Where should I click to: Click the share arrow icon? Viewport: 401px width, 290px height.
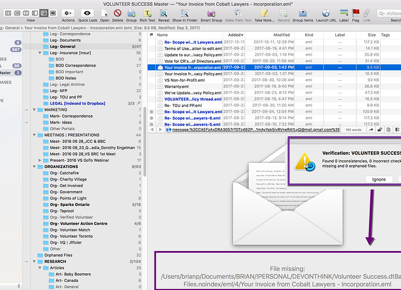point(371,130)
